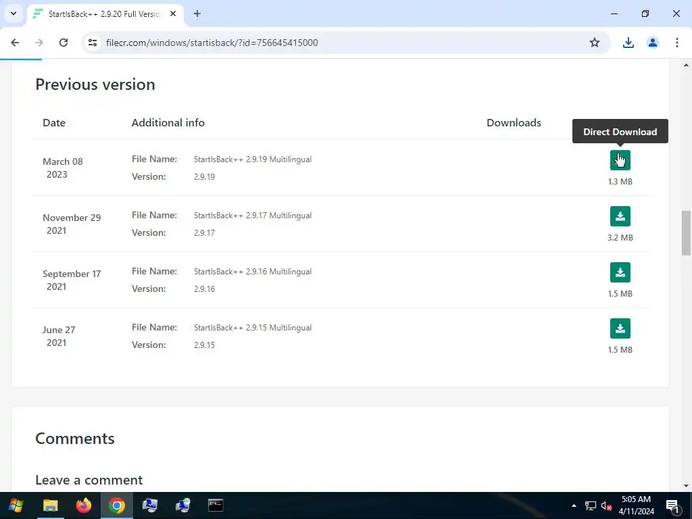Image resolution: width=692 pixels, height=519 pixels.
Task: Focus the address bar URL
Action: 212,43
